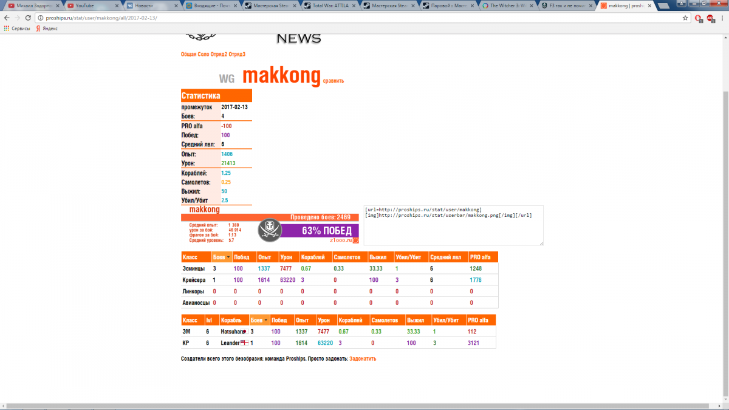This screenshot has width=729, height=410.
Task: Bookmark this page using the star icon
Action: 685,18
